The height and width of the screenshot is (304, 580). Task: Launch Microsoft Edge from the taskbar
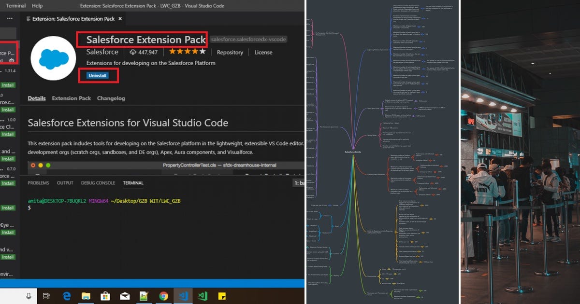[66, 296]
